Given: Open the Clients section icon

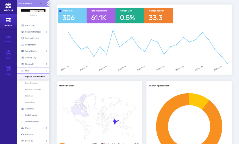Looking at the screenshot, I should (x=8, y=36).
